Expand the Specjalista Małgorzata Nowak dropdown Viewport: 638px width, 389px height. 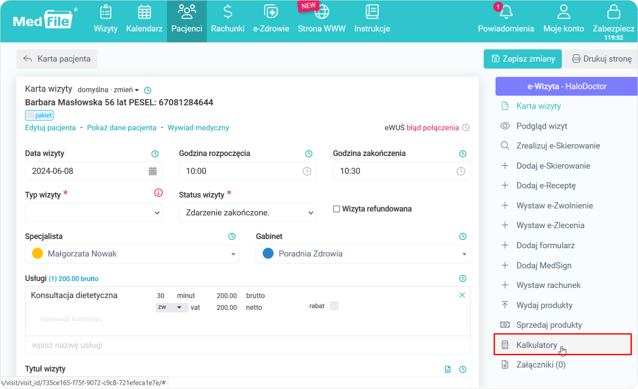[x=132, y=254]
